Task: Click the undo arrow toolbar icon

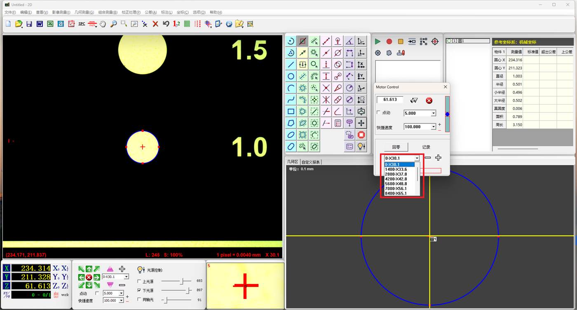Action: tap(166, 24)
